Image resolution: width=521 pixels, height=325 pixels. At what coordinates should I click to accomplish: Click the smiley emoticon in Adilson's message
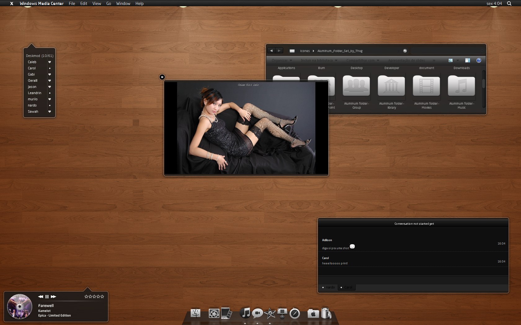(x=352, y=246)
